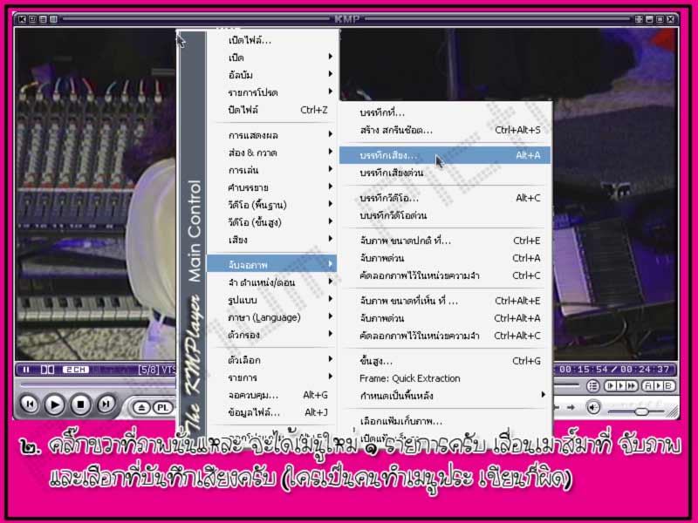
Task: Select เลือกแฟ้มเก็บภาพ... entry
Action: [445, 421]
